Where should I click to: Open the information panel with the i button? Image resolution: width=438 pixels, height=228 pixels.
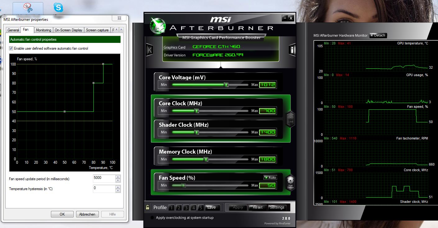(x=292, y=50)
